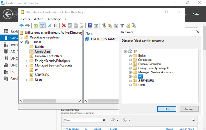Select Computers in the left console tree
Screen dimensions: 206x130
(43, 51)
